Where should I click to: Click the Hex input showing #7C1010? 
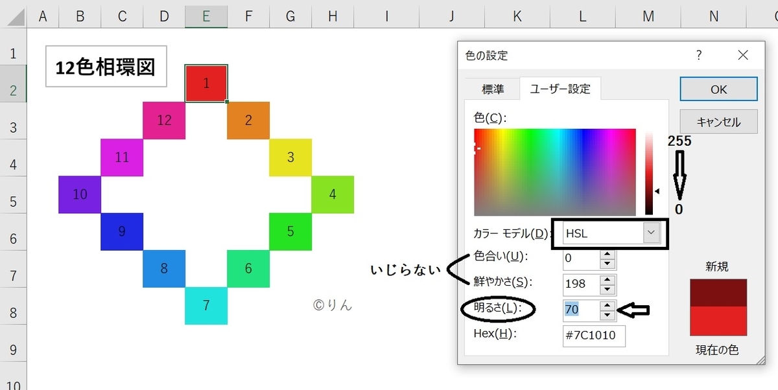[593, 336]
